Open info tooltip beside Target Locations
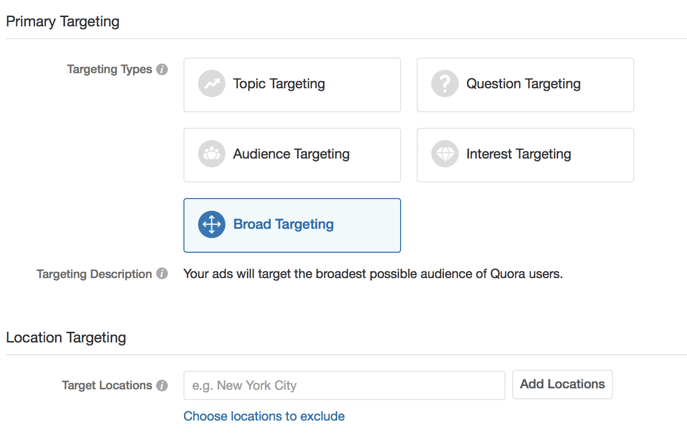 click(162, 385)
